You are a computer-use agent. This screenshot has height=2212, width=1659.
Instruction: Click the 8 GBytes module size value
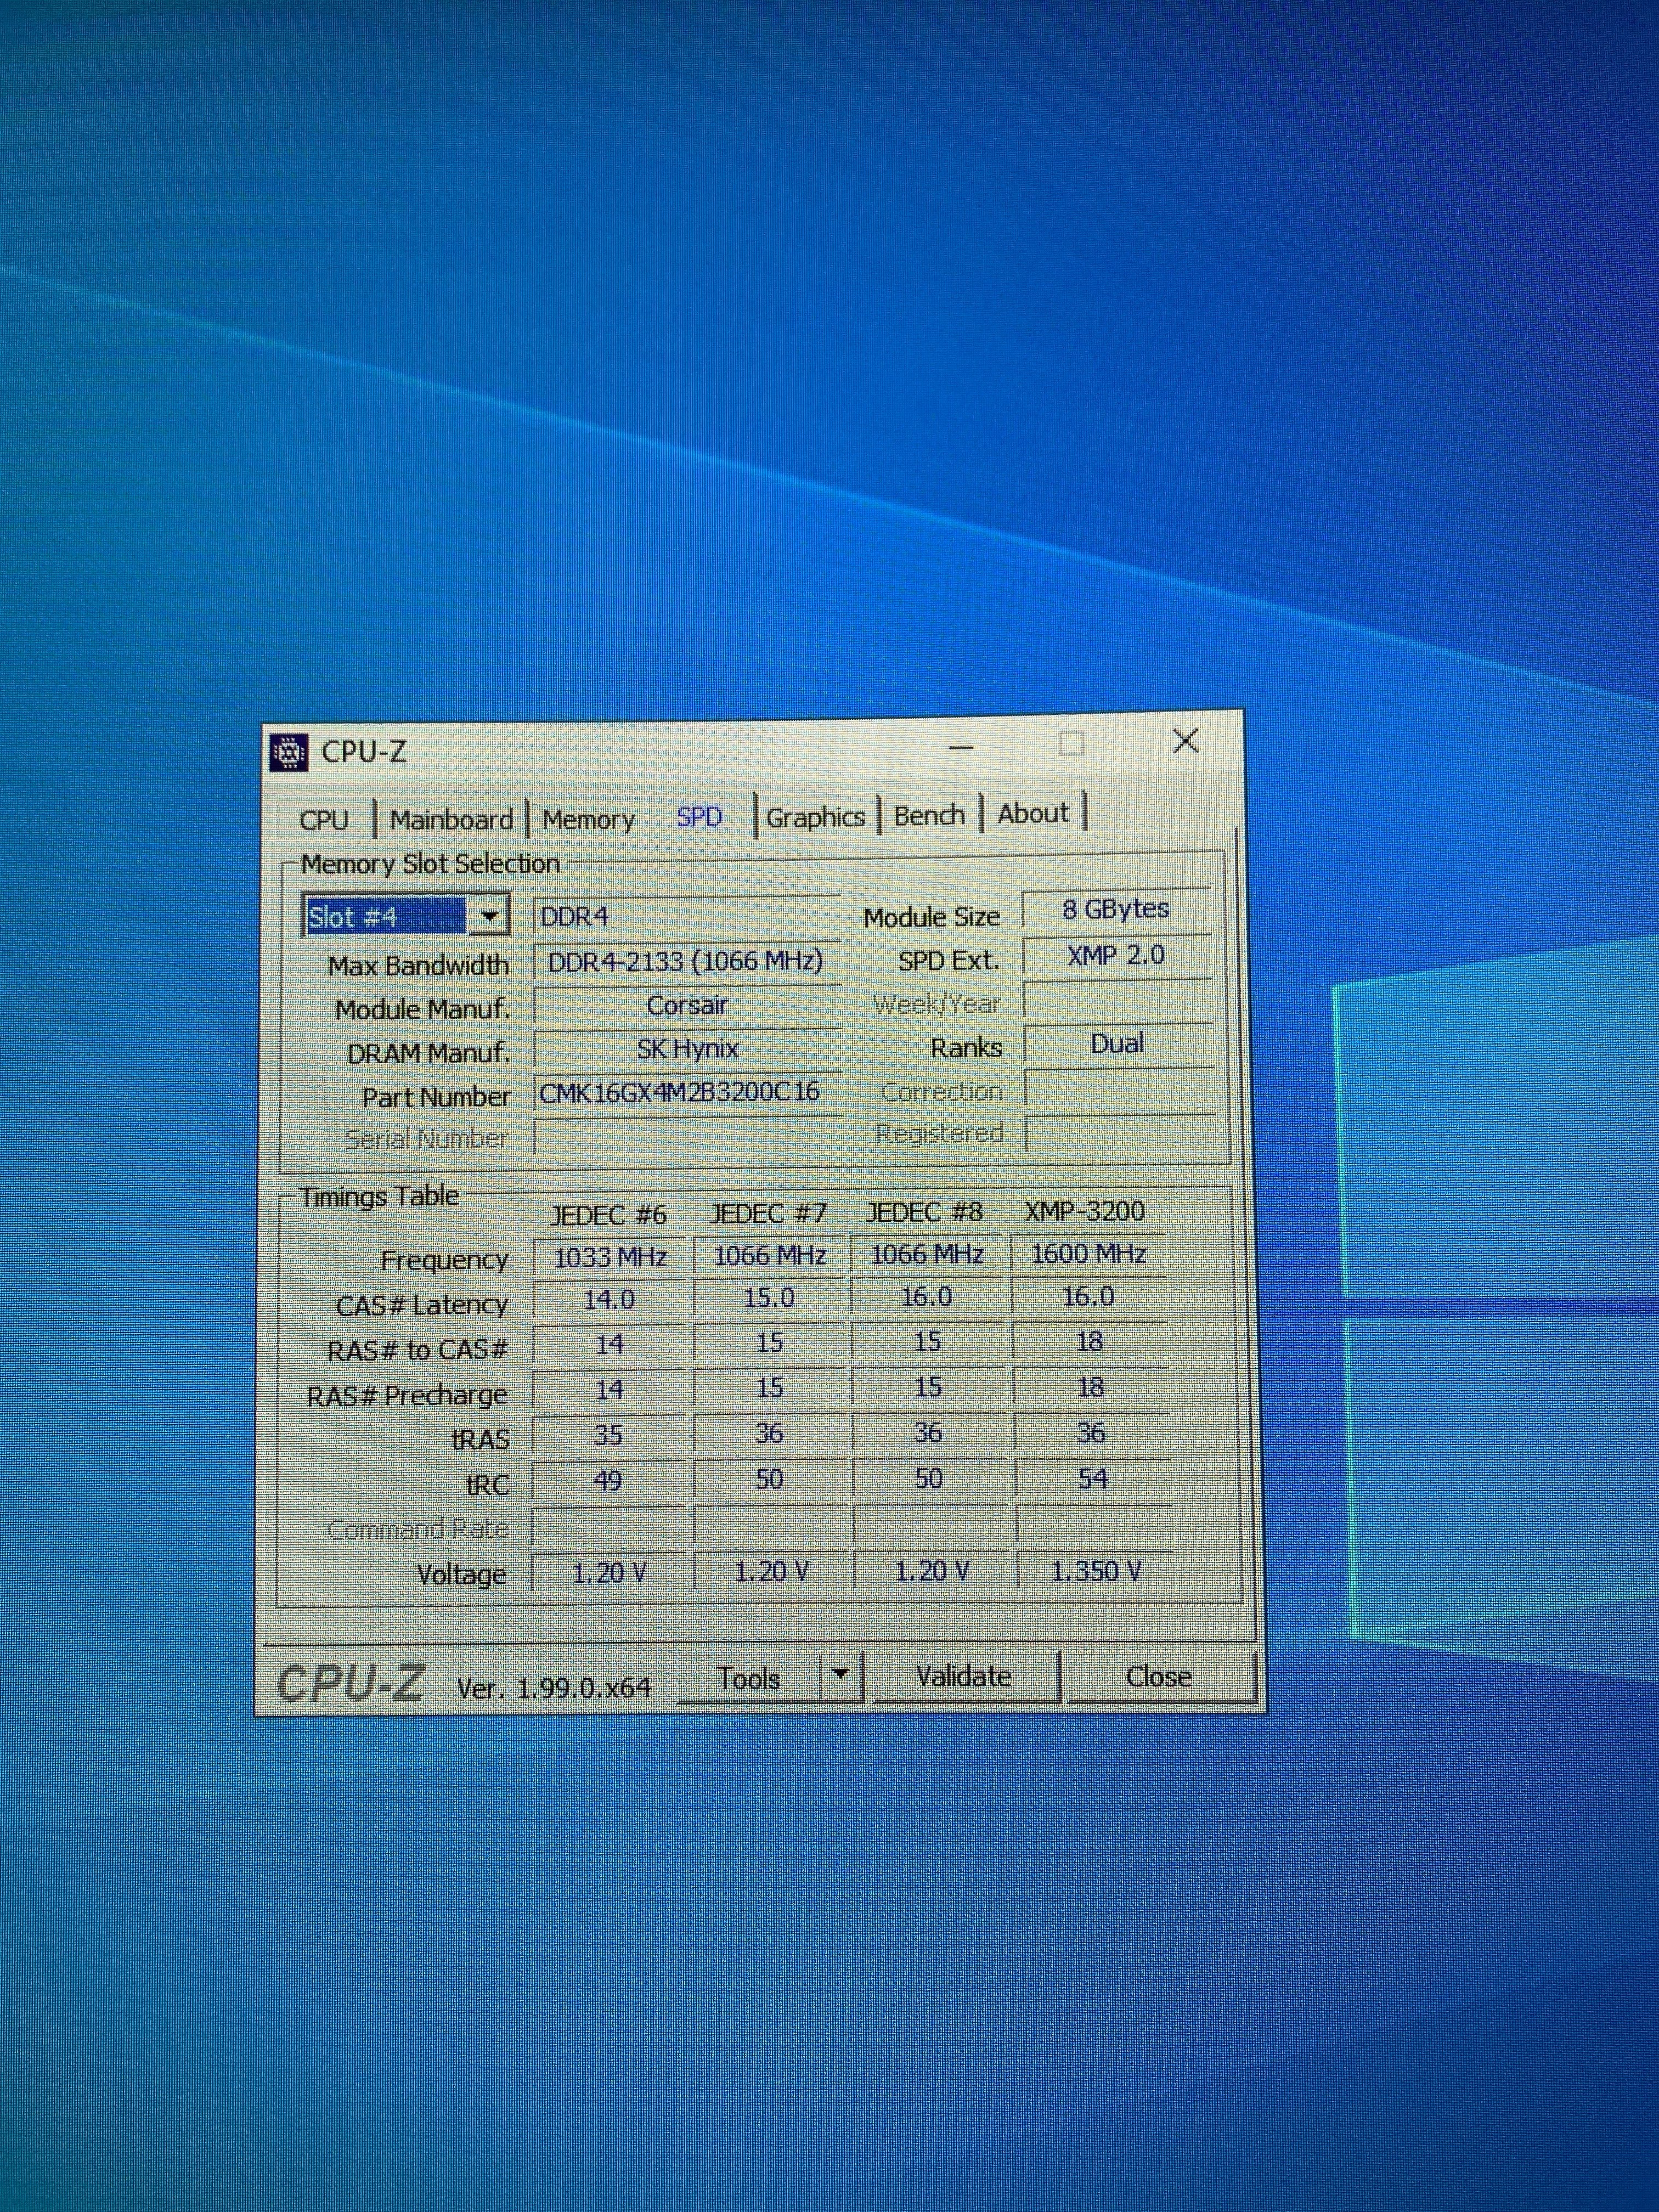pyautogui.click(x=1116, y=909)
